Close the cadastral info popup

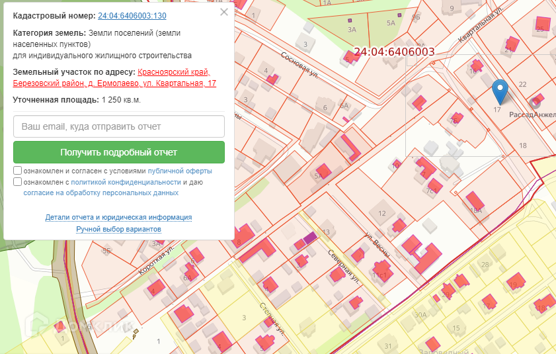[x=224, y=12]
